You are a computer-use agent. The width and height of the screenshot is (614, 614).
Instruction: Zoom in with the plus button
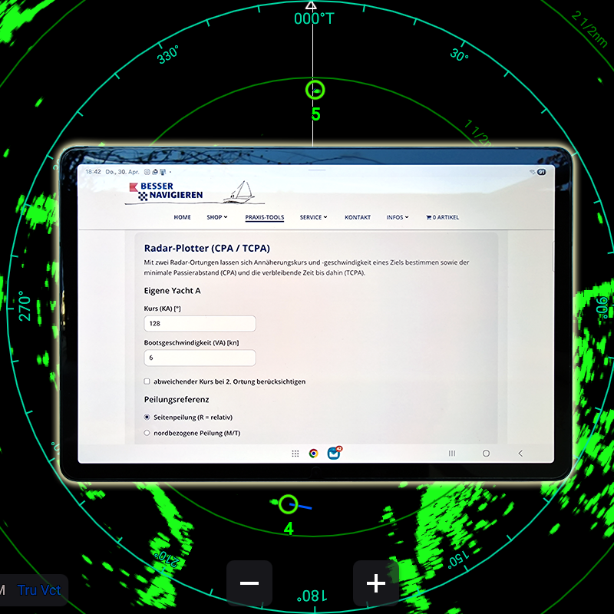point(376,583)
